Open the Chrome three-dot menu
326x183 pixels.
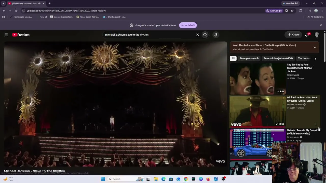[322, 11]
